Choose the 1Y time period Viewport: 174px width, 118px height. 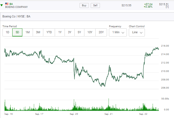coord(60,32)
